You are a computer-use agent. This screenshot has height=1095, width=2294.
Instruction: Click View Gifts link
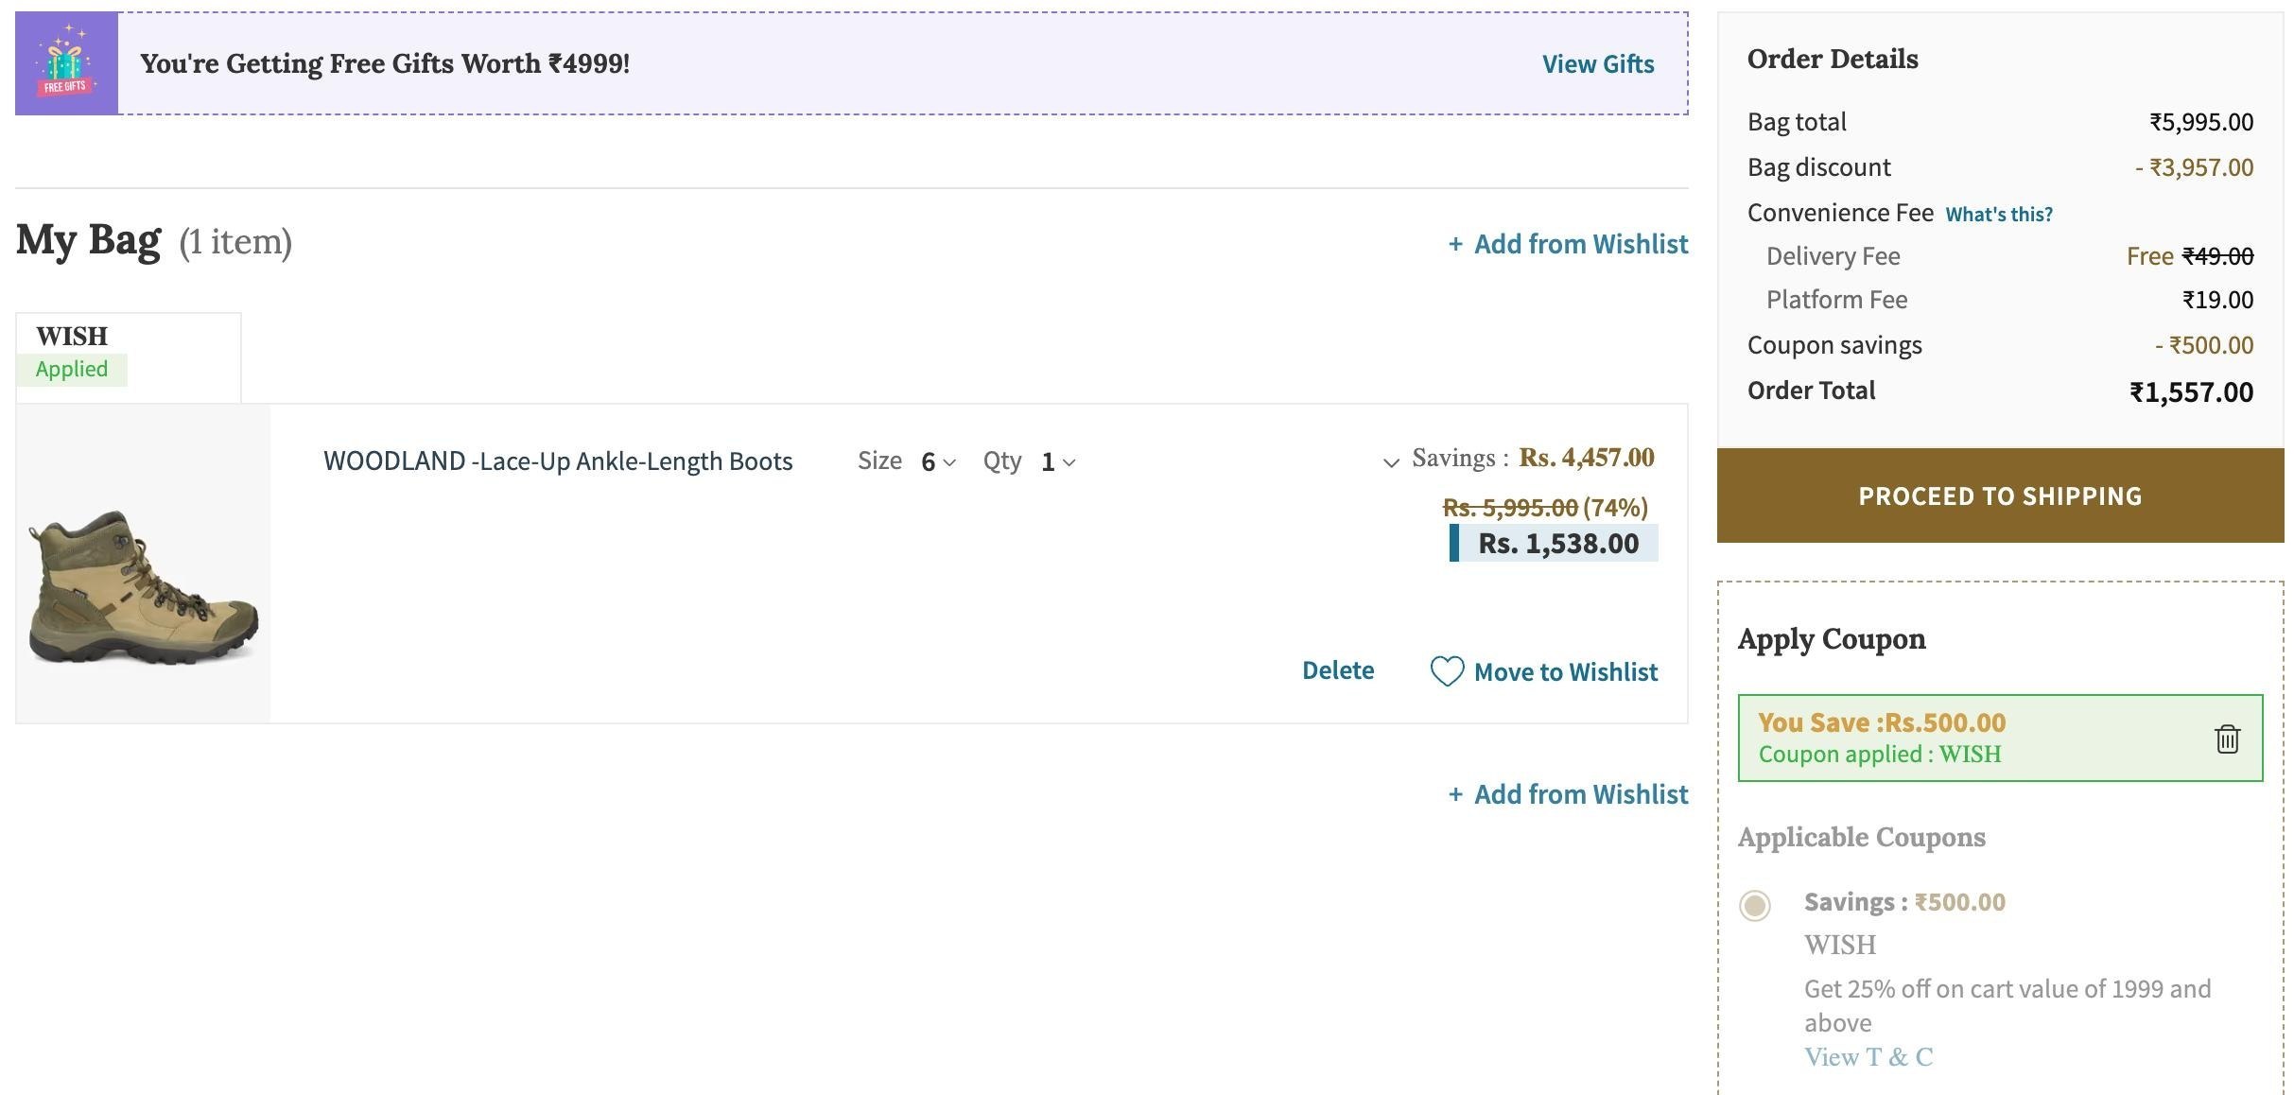coord(1598,64)
